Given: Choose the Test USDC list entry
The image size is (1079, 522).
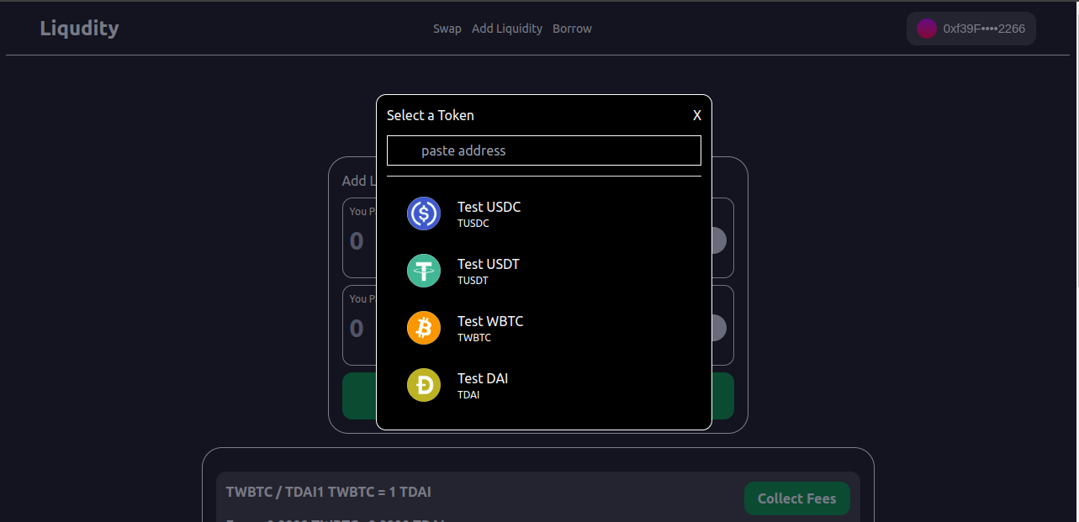Looking at the screenshot, I should [543, 214].
